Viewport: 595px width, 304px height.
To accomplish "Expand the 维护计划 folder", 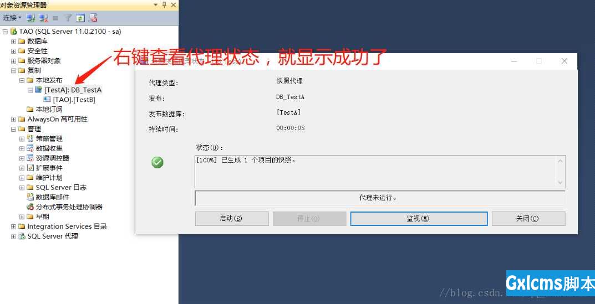I will (22, 178).
